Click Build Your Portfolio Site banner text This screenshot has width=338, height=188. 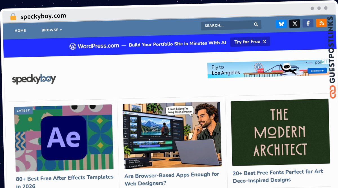tap(177, 43)
